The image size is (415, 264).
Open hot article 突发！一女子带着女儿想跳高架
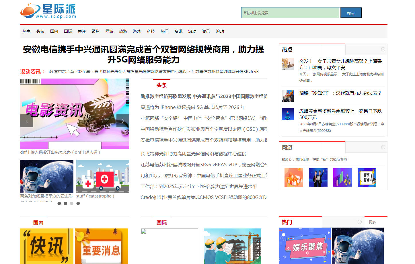pos(340,64)
